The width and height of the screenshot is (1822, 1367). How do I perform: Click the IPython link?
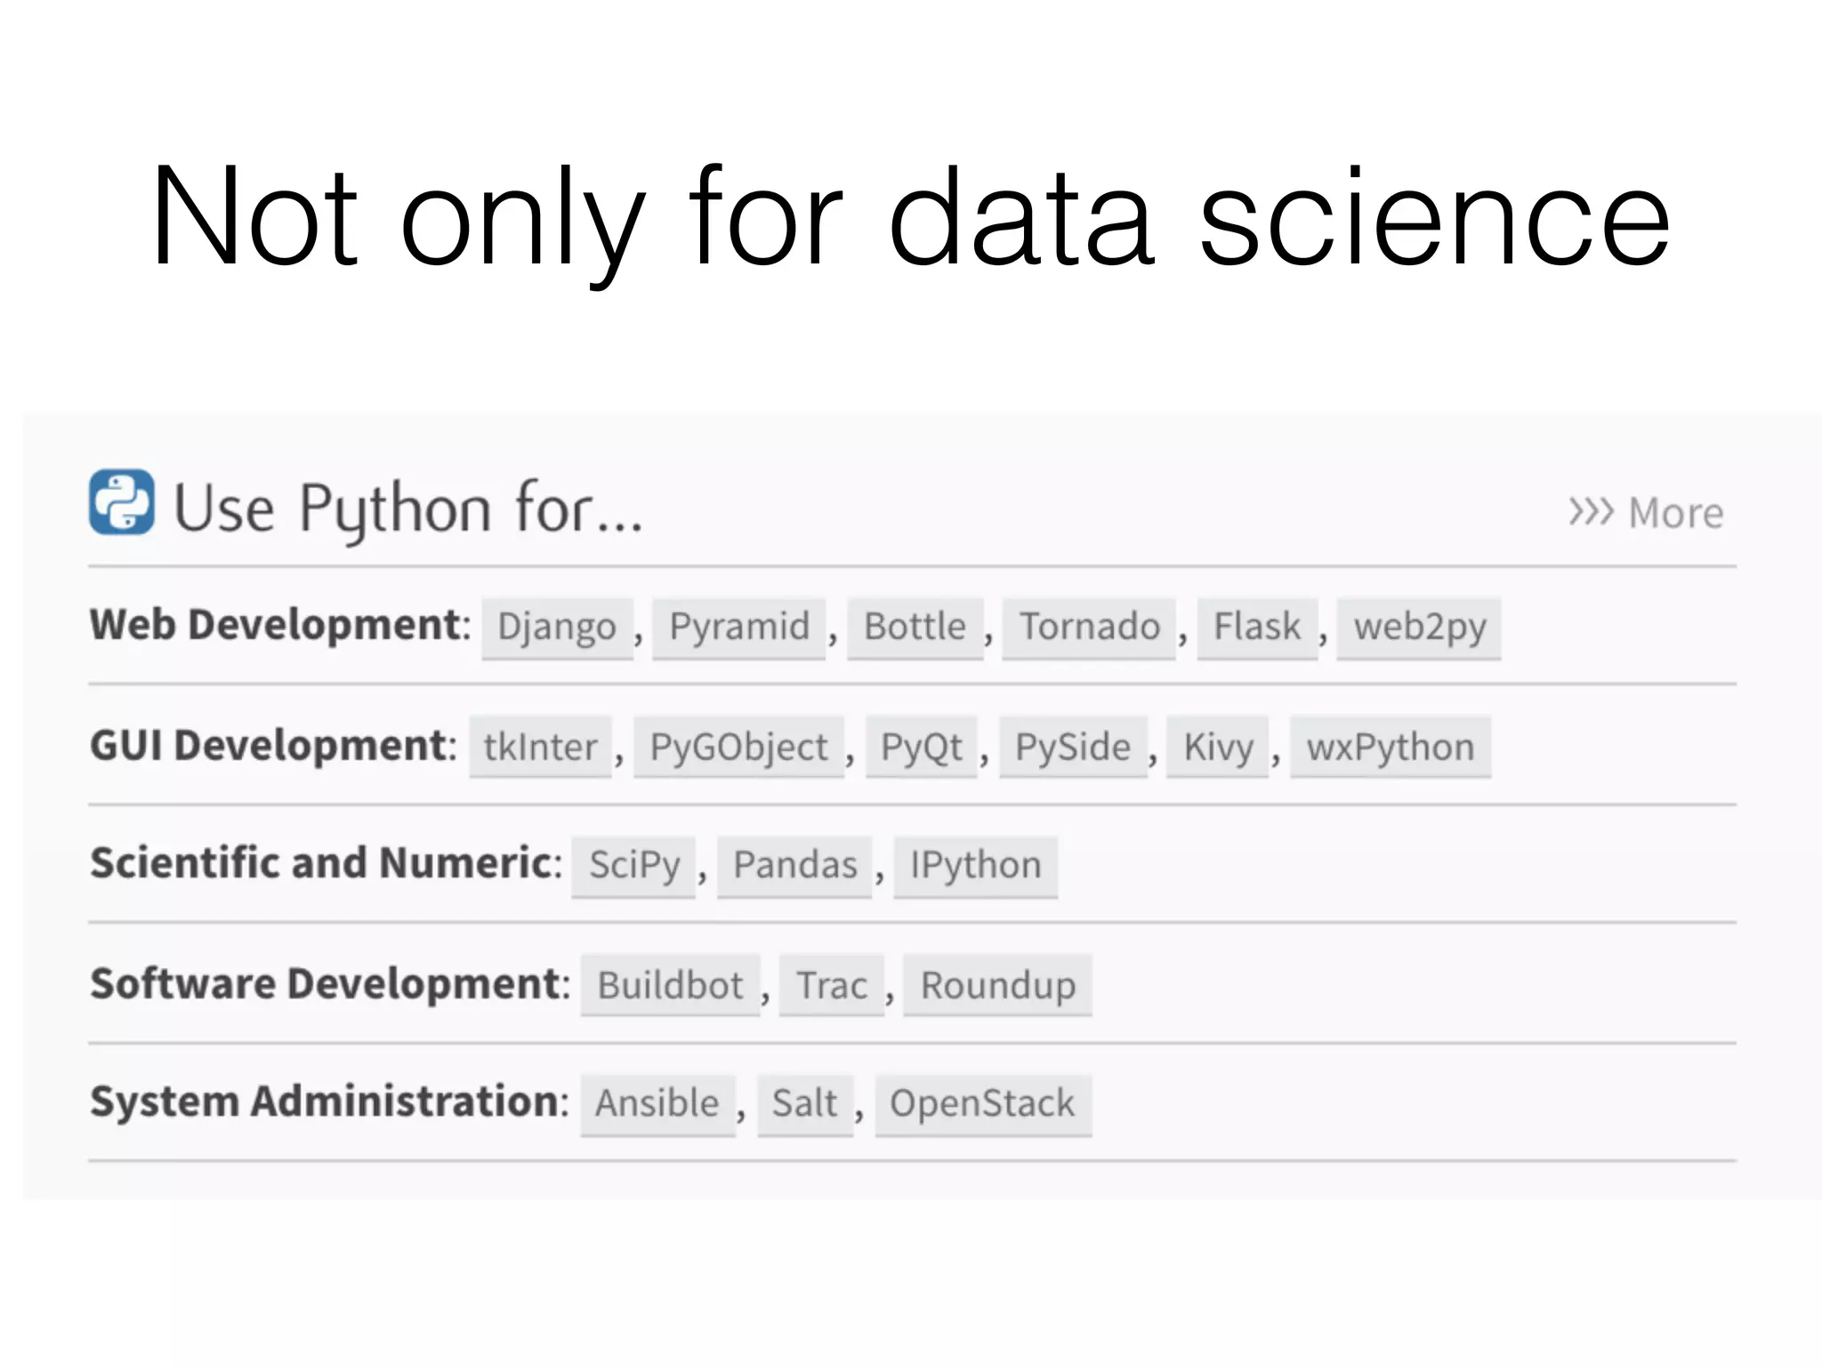(x=975, y=866)
